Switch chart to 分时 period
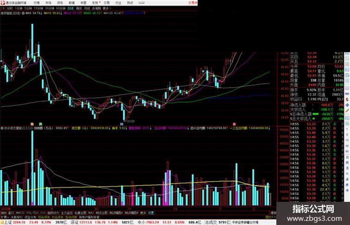Image resolution: width=350 pixels, height=225 pixels. pyautogui.click(x=9, y=8)
